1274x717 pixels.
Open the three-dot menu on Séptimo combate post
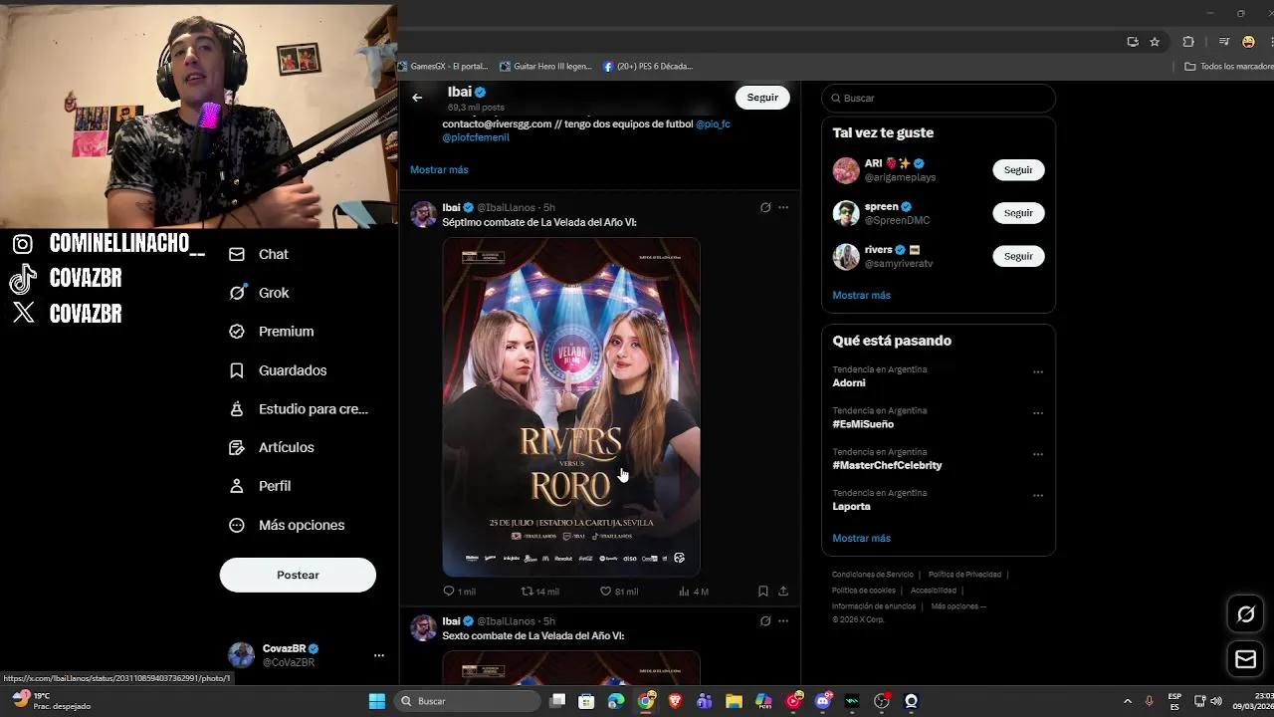[x=783, y=207]
